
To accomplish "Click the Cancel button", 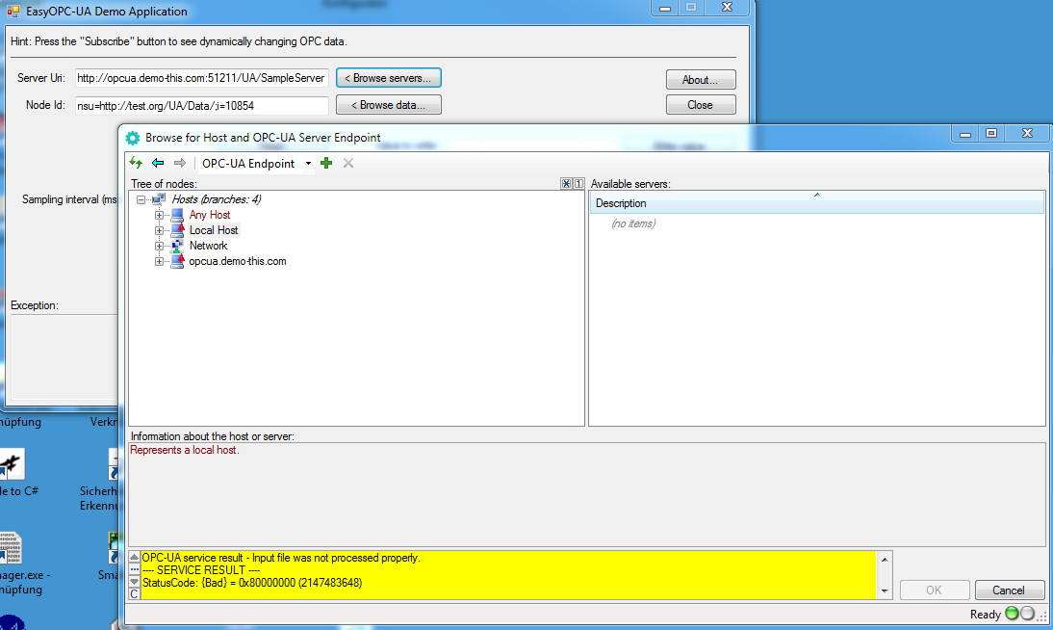I will point(1009,590).
